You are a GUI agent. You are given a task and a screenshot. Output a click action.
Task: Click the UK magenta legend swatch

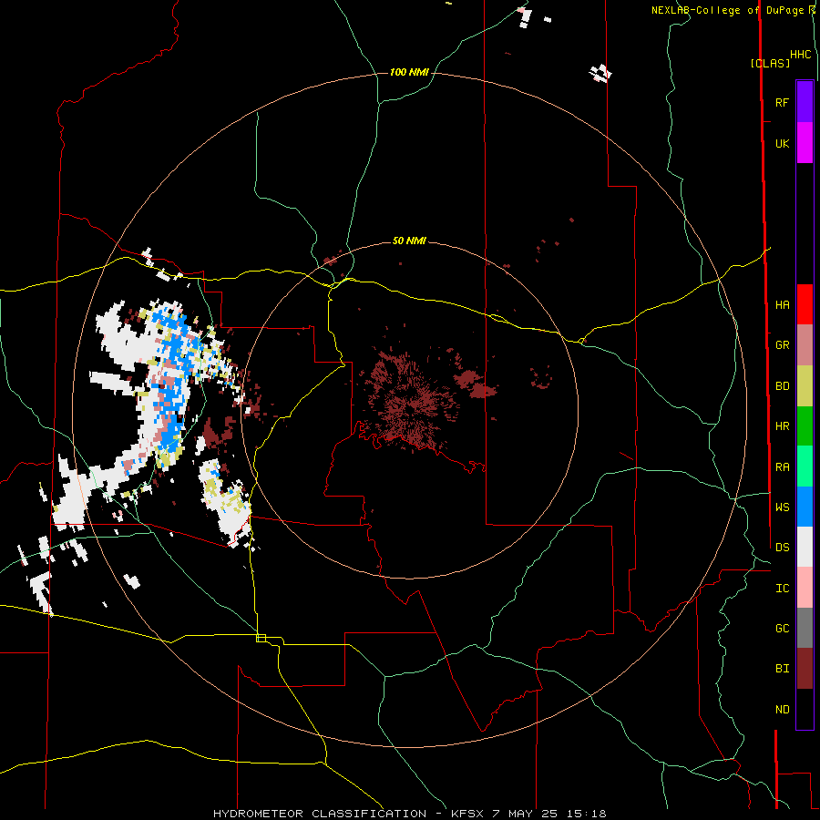coord(805,143)
